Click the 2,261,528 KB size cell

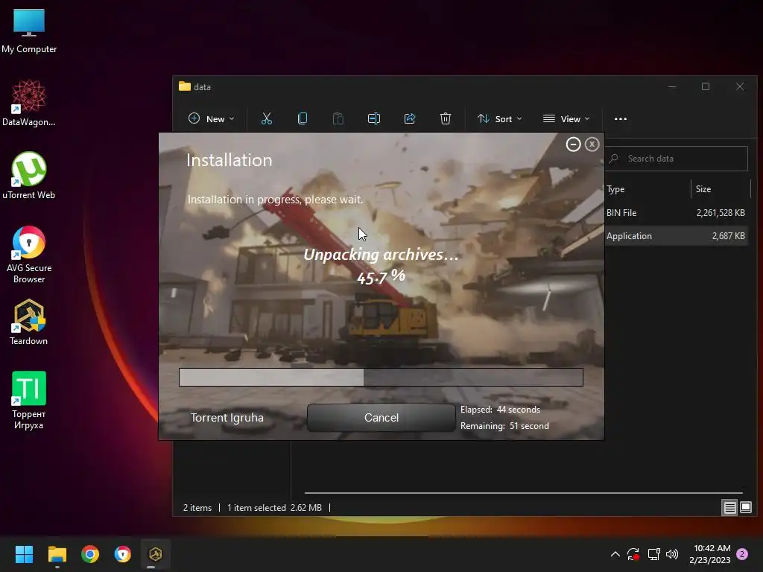click(721, 212)
